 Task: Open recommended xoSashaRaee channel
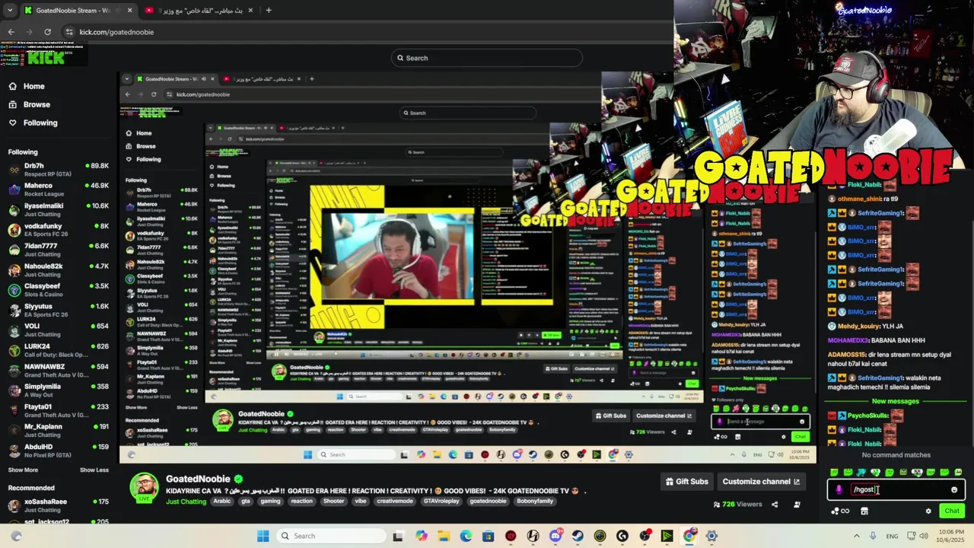click(x=59, y=506)
